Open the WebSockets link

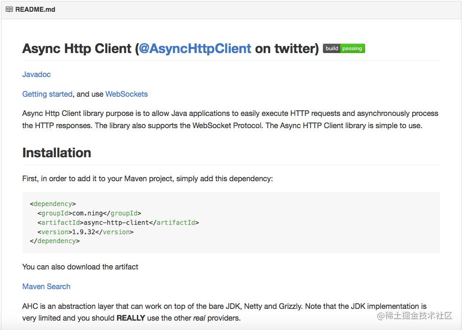pyautogui.click(x=126, y=94)
